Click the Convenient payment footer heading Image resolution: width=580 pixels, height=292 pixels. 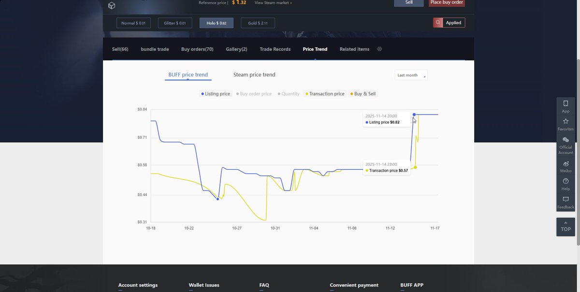pos(354,285)
